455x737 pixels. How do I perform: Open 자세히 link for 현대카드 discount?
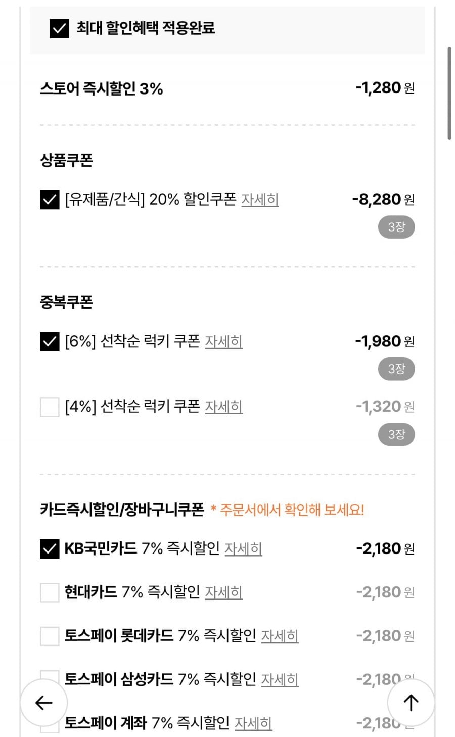pos(223,592)
